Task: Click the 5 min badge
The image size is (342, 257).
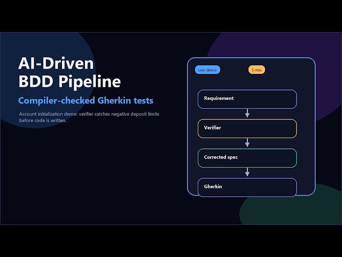Action: (256, 70)
